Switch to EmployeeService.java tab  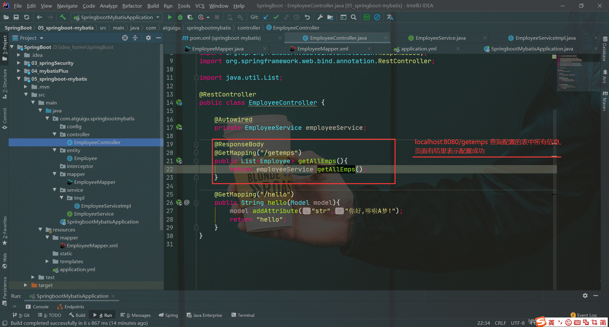click(x=441, y=38)
